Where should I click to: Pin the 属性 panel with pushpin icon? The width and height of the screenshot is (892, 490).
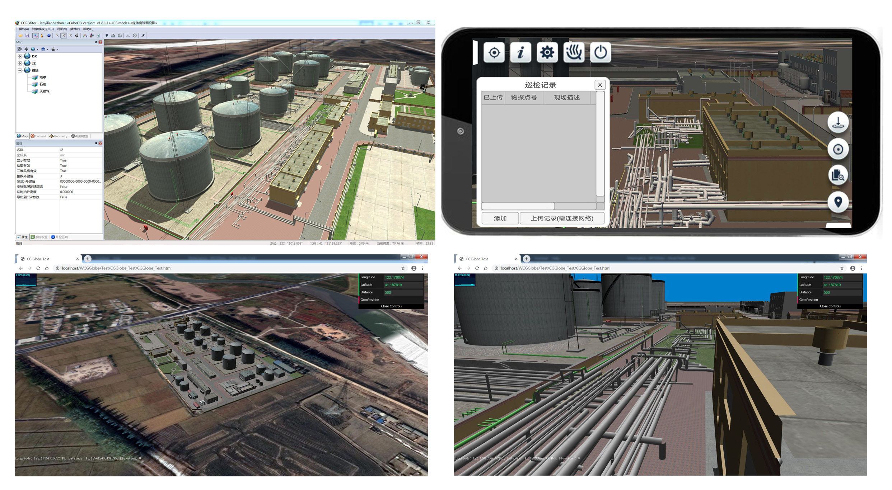96,143
